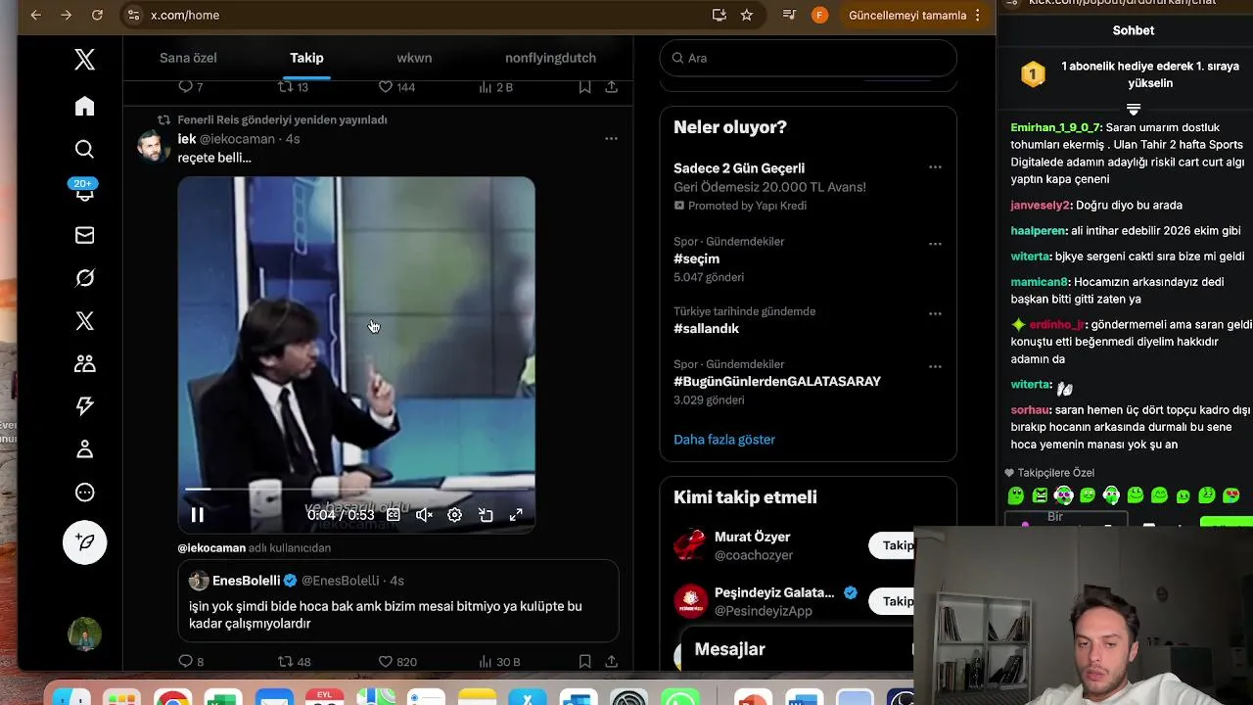Go forward in browser
Viewport: 1253px width, 705px height.
click(x=66, y=15)
